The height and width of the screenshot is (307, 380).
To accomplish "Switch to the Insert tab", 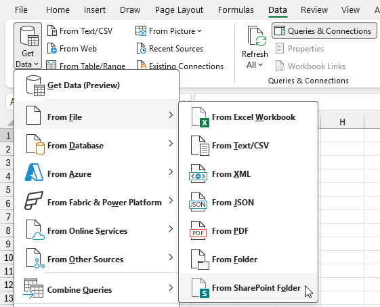I will click(95, 10).
